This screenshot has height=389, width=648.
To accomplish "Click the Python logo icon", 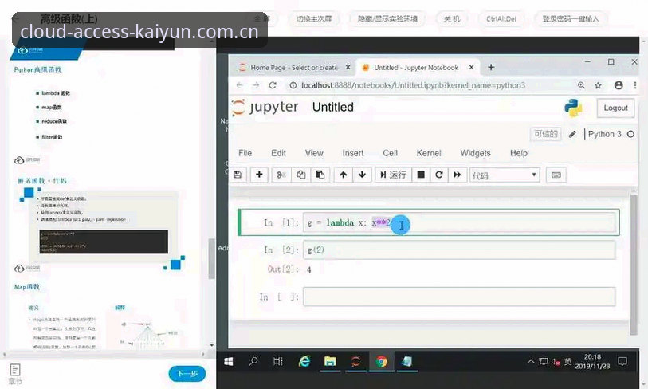I will [x=573, y=108].
